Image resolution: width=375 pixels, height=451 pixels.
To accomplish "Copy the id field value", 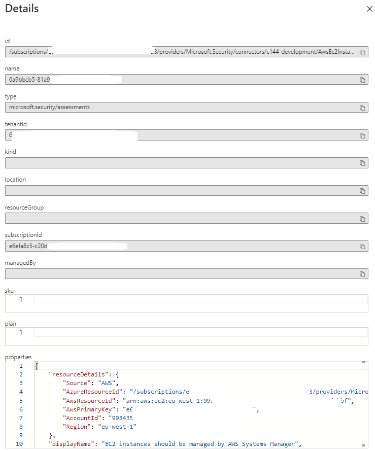I will pos(362,52).
